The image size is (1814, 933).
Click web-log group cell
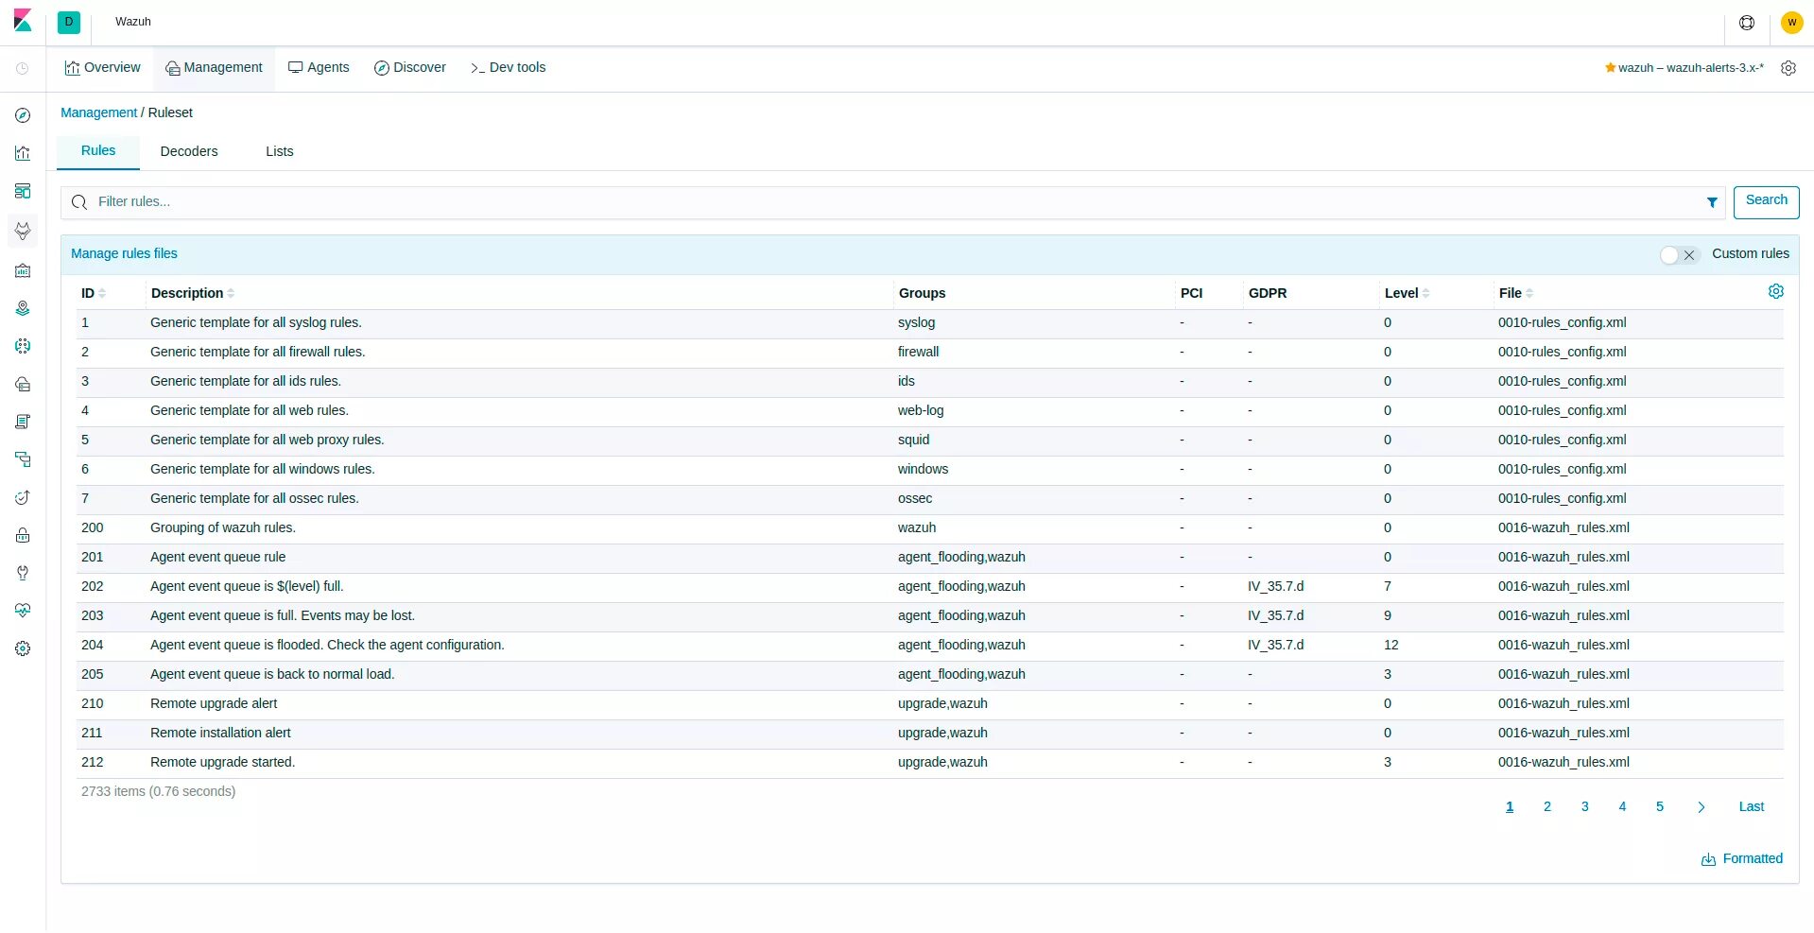[x=921, y=411]
